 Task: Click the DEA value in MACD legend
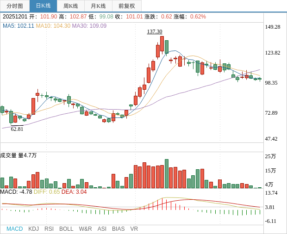pos(74,192)
